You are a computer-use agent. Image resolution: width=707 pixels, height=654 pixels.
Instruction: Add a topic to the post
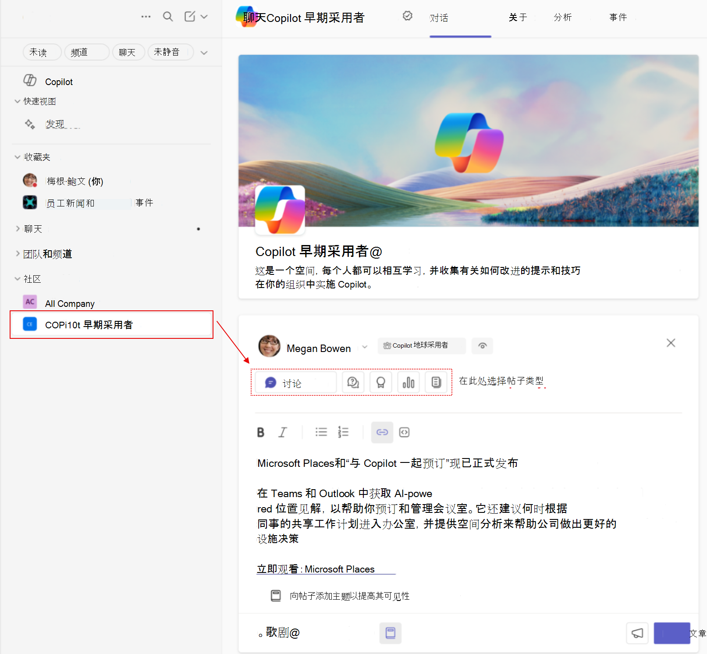coord(340,596)
